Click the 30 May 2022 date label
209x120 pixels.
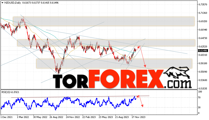click(x=40, y=117)
